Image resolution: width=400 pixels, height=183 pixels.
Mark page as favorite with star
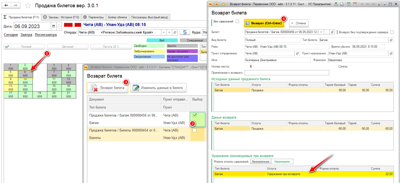click(28, 6)
